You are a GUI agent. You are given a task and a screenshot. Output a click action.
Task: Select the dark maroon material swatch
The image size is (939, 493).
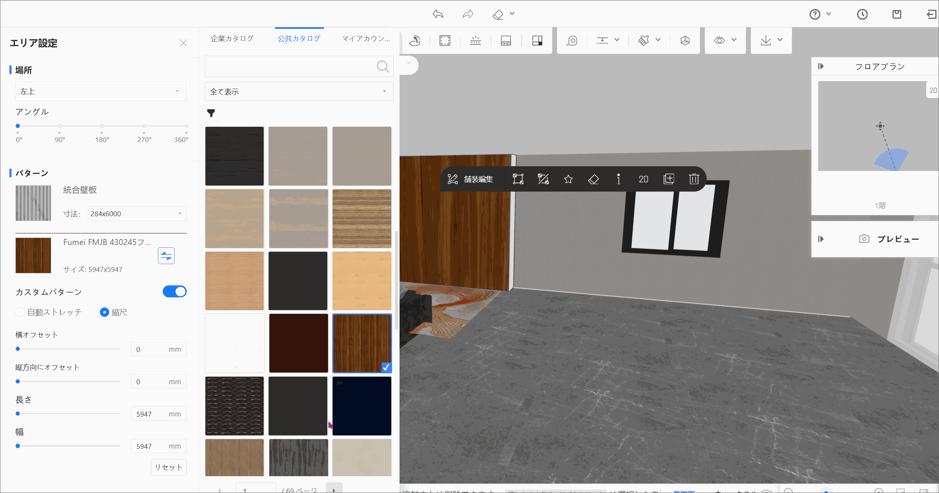point(299,343)
